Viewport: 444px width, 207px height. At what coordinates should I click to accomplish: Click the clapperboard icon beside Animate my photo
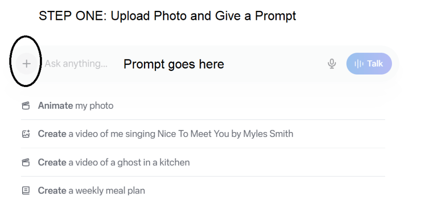[x=26, y=106]
